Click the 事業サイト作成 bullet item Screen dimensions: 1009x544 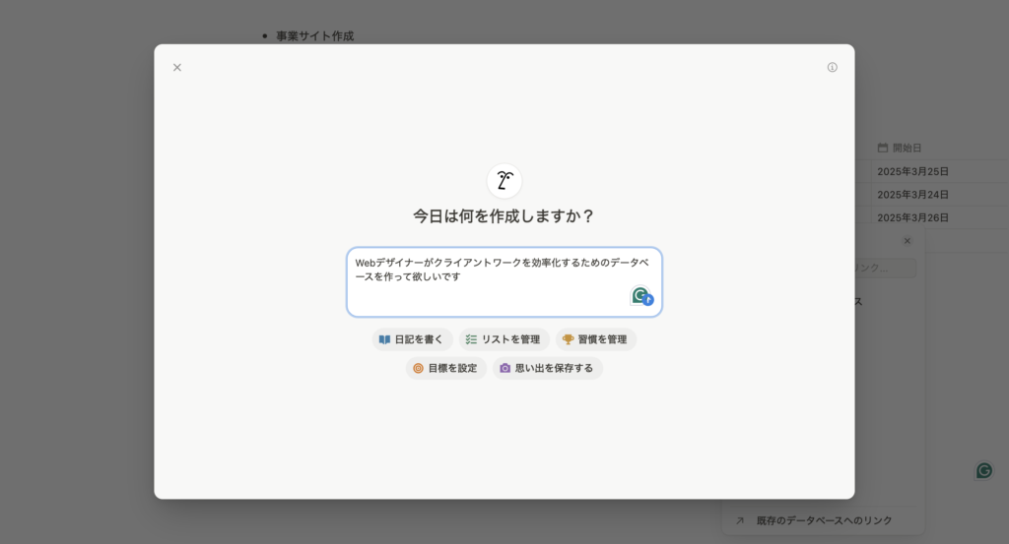click(314, 36)
